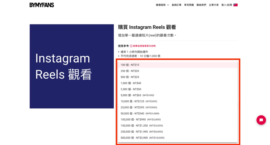This screenshot has height=145, width=270.
Task: Select the 500,000 個 - NT$3,900 option
Action: 177,138
